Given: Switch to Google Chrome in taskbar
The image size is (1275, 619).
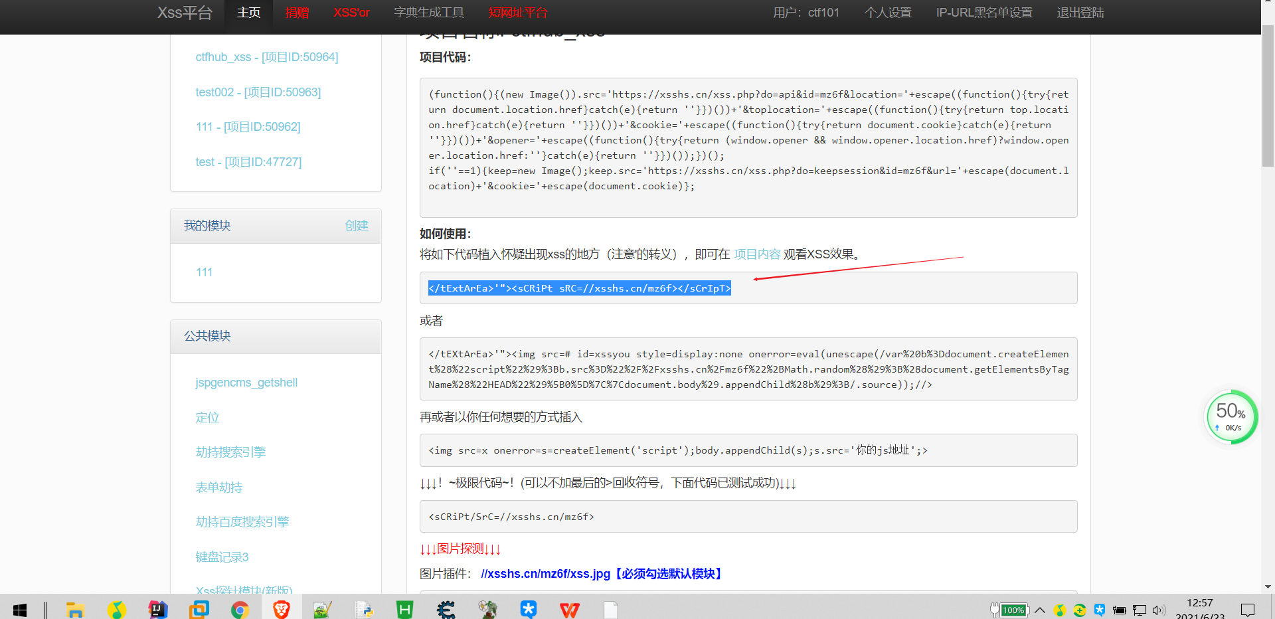Looking at the screenshot, I should (x=240, y=609).
